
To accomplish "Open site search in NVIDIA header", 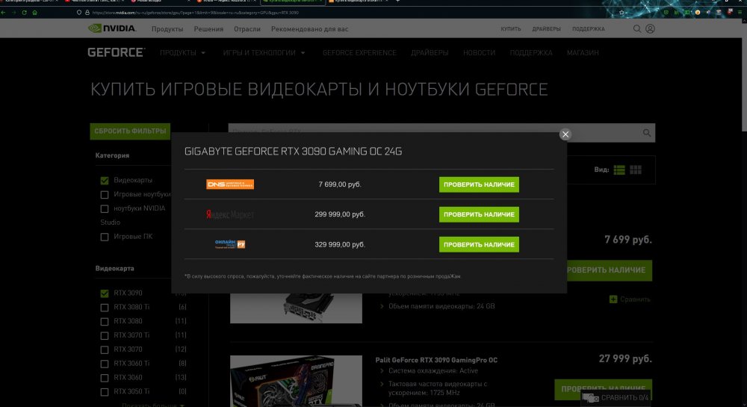I will pyautogui.click(x=636, y=28).
